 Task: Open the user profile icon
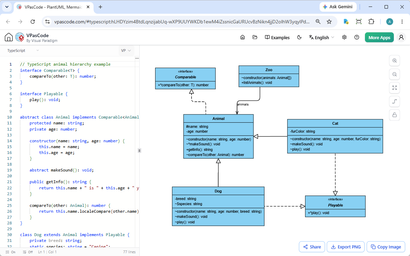coord(401,37)
